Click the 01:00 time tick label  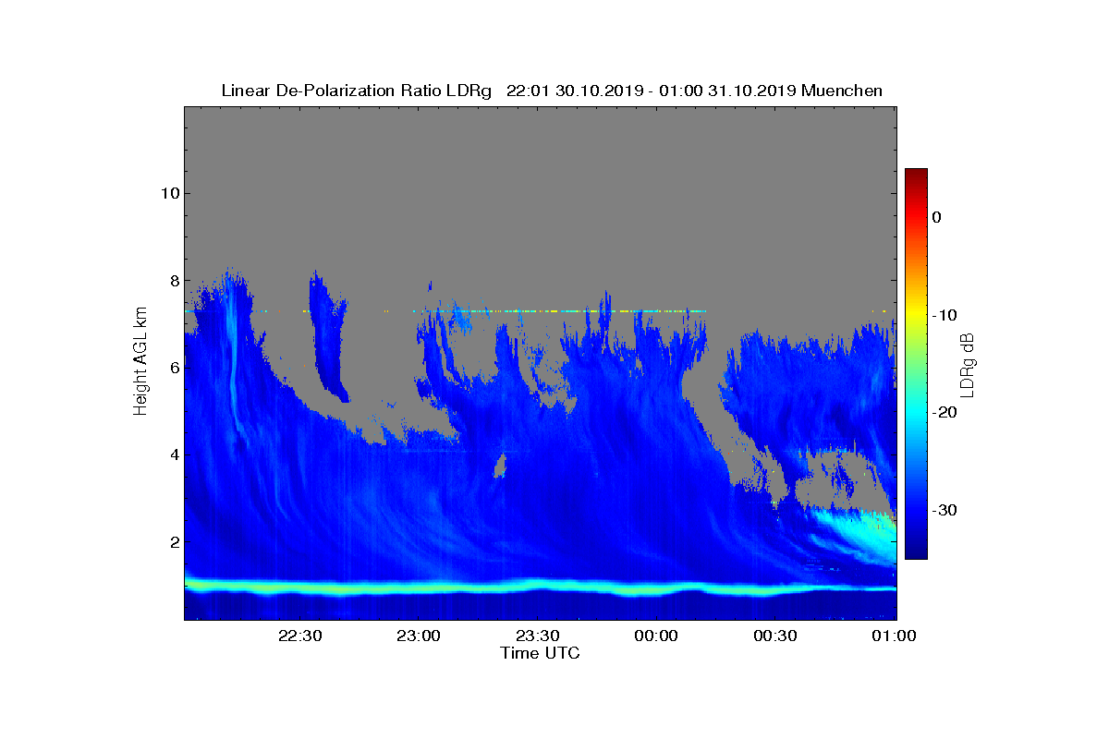coord(893,636)
